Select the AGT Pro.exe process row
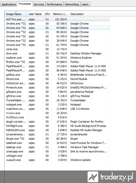Screen dimensions: 136x183 [57, 19]
